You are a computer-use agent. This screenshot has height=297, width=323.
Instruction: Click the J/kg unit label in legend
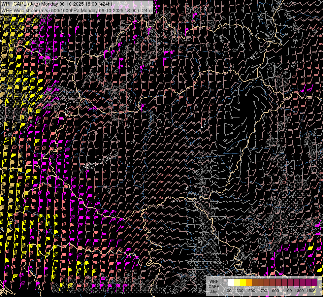pyautogui.click(x=213, y=292)
